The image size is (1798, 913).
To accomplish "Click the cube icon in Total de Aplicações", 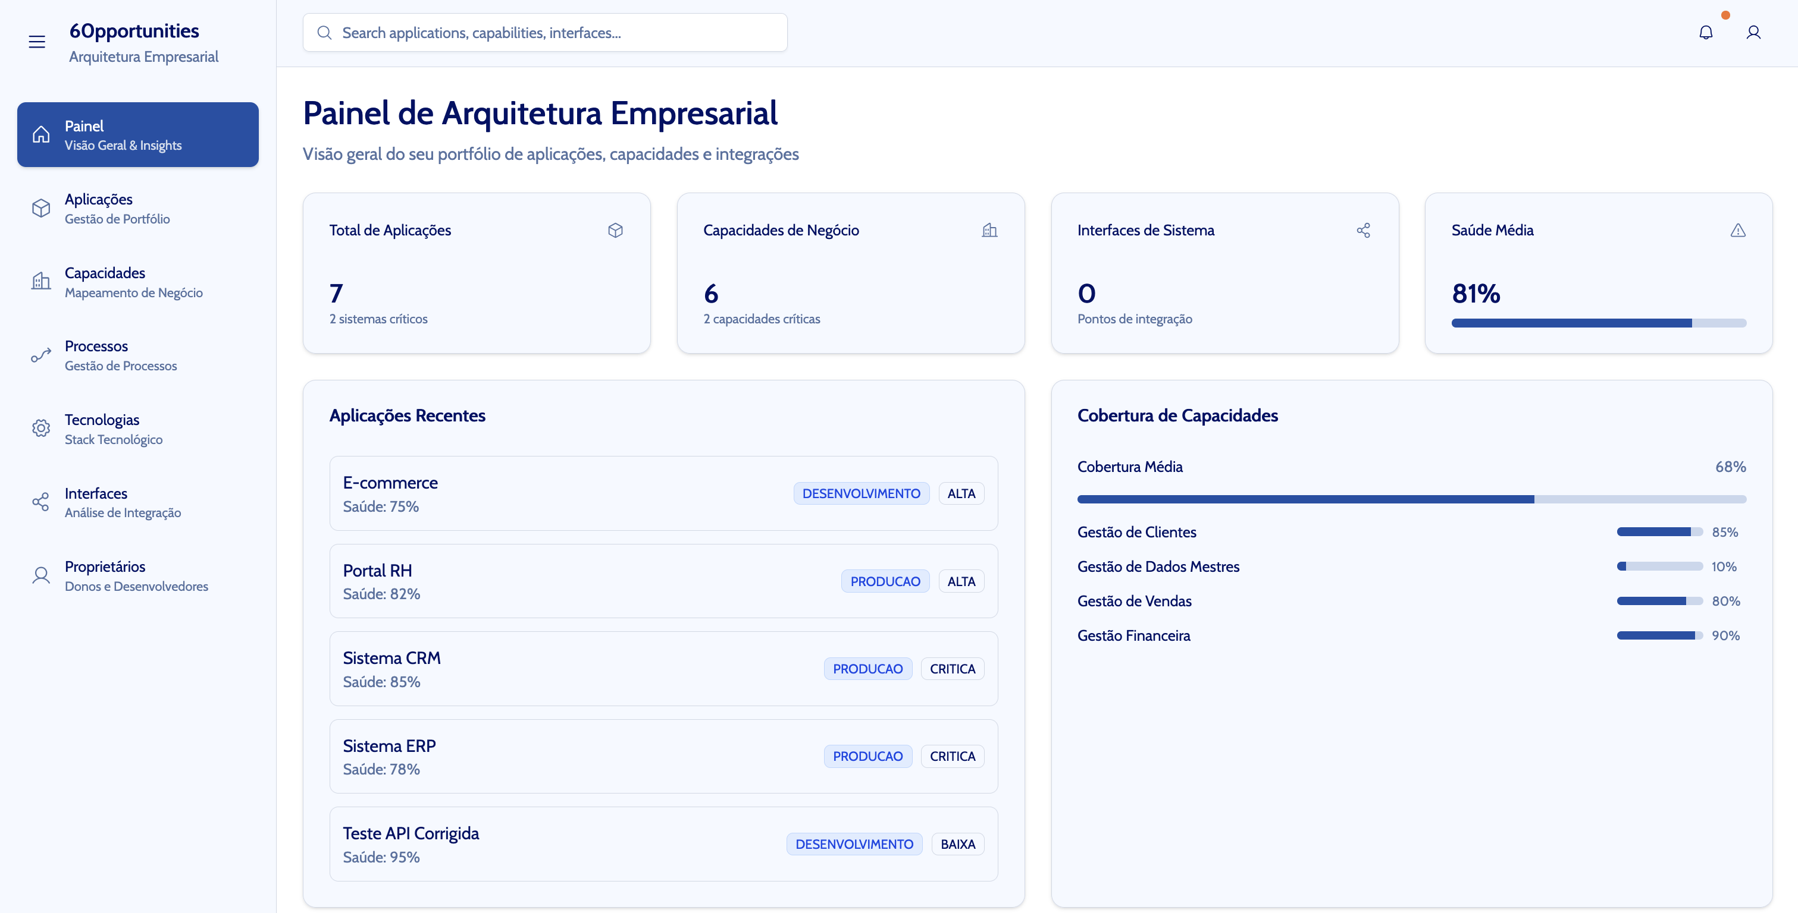I will point(615,230).
